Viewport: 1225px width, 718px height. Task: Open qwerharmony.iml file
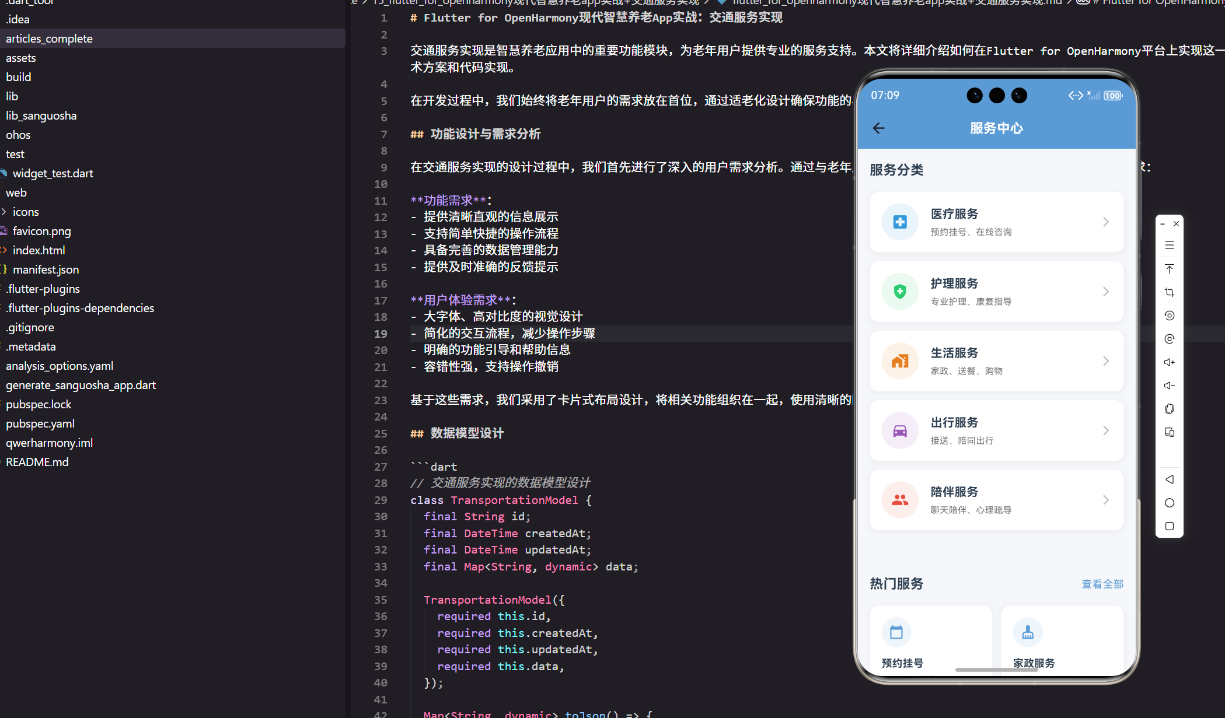pos(173,443)
